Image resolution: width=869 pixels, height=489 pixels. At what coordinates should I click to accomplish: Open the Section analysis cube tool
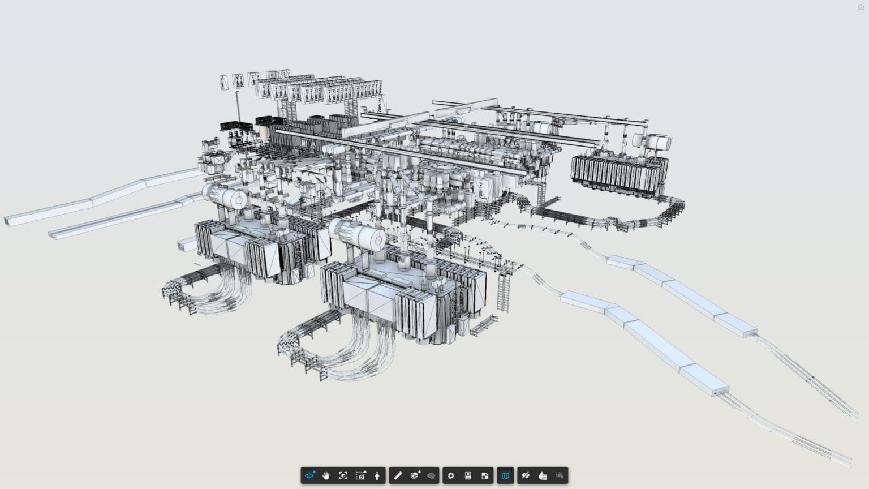tap(415, 475)
